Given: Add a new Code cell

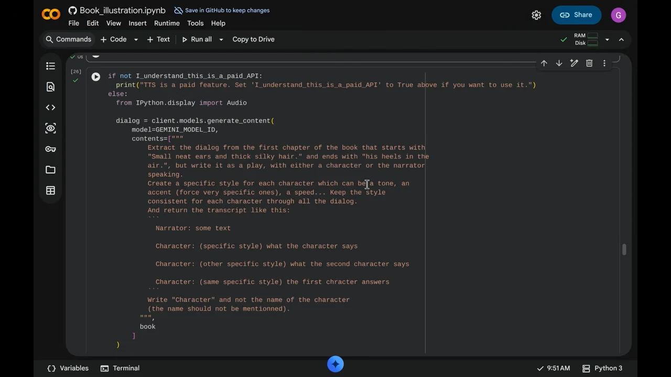Looking at the screenshot, I should (113, 39).
